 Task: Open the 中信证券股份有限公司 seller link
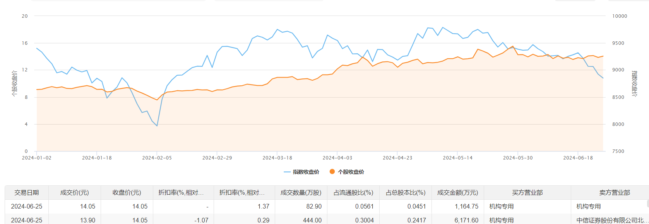(611, 220)
